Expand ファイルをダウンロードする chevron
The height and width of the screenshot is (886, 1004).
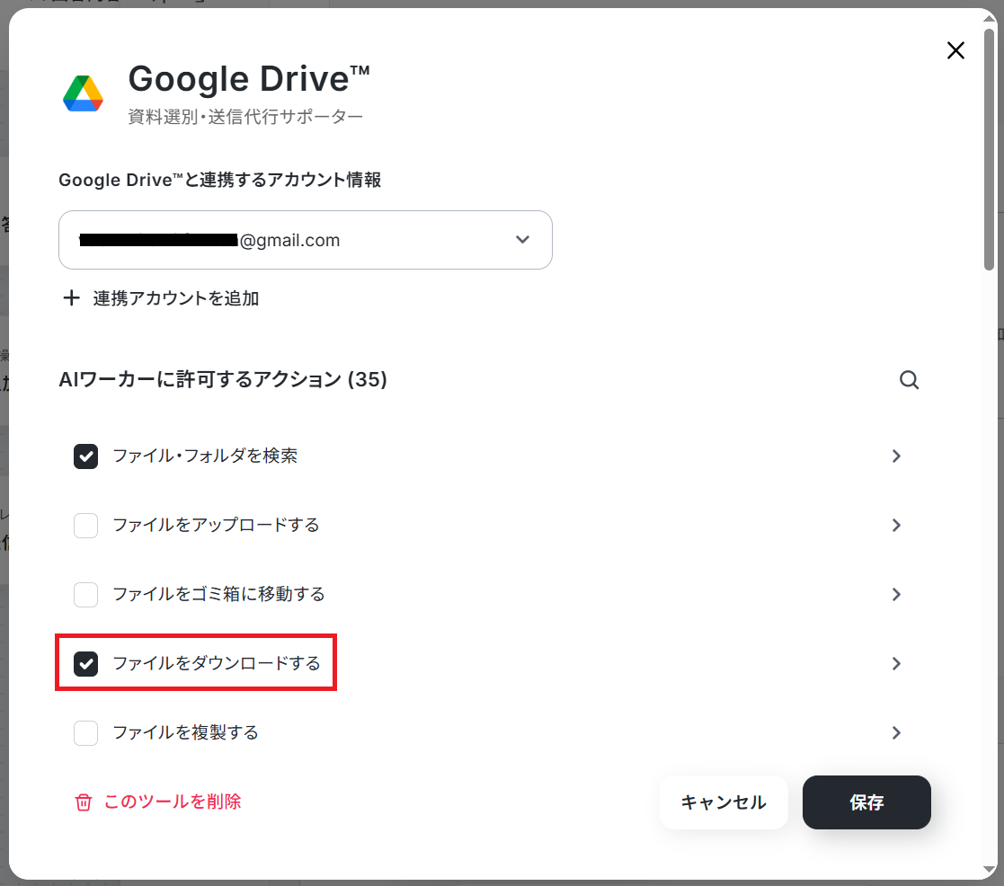tap(896, 664)
